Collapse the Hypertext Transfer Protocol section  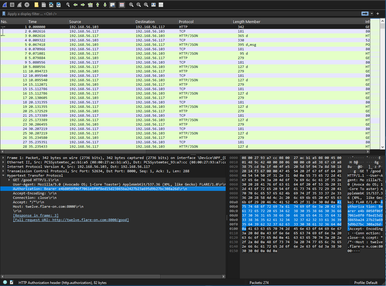click(x=3, y=175)
